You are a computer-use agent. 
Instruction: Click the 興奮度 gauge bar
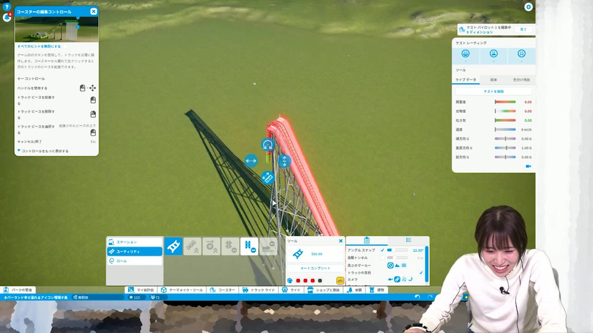point(505,102)
